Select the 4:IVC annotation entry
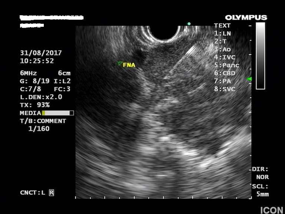Screen dimensions: 285x214 [224, 57]
